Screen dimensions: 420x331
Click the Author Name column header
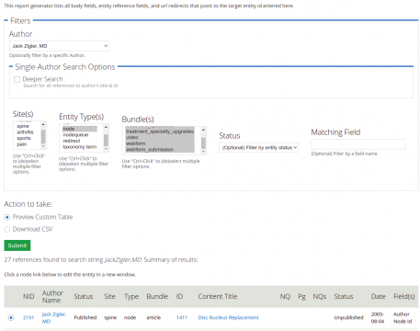coord(52,297)
